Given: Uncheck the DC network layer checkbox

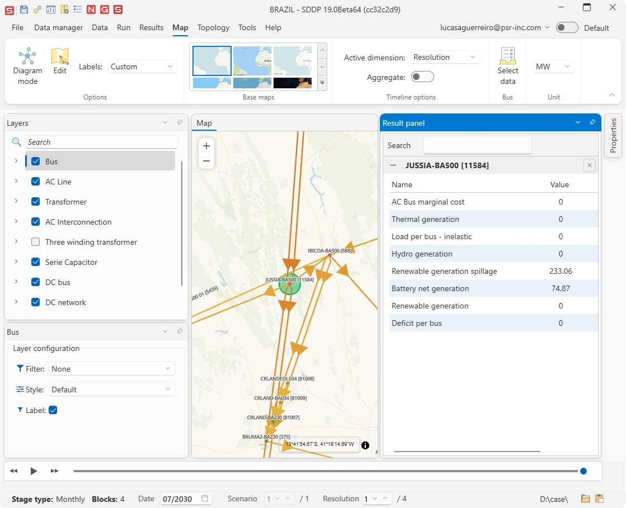Looking at the screenshot, I should pyautogui.click(x=36, y=302).
